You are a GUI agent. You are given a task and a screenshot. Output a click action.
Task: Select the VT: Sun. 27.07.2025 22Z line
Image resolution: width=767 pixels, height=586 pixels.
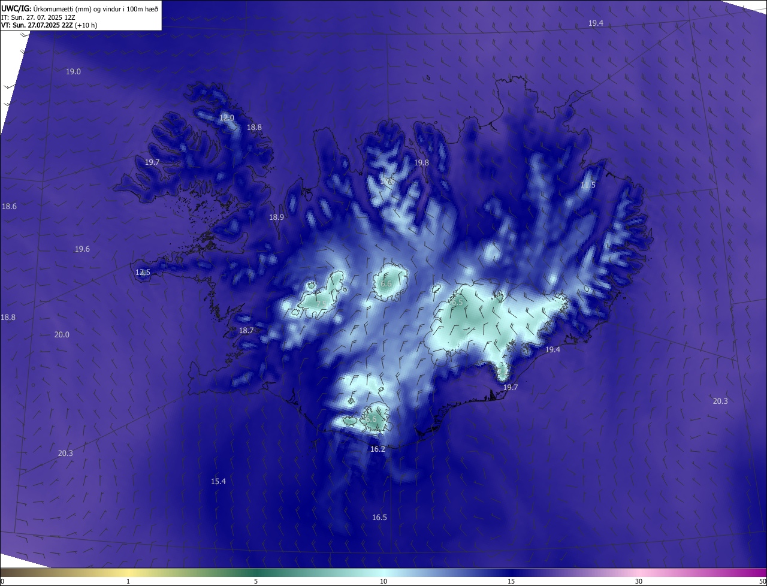(49, 25)
